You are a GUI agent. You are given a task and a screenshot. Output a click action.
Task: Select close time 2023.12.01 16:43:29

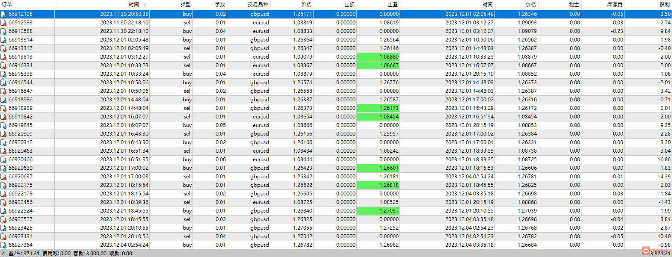(x=469, y=108)
